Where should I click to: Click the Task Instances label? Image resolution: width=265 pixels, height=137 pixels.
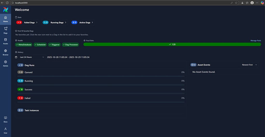tap(32, 110)
